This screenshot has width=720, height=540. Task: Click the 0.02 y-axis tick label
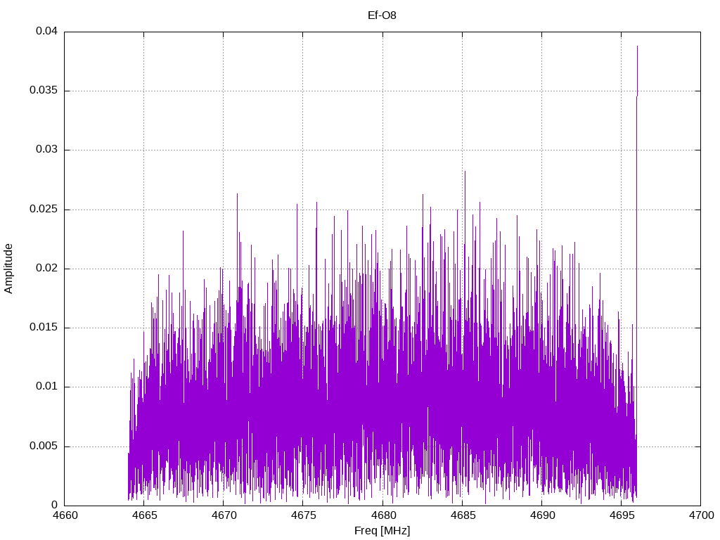(x=47, y=268)
